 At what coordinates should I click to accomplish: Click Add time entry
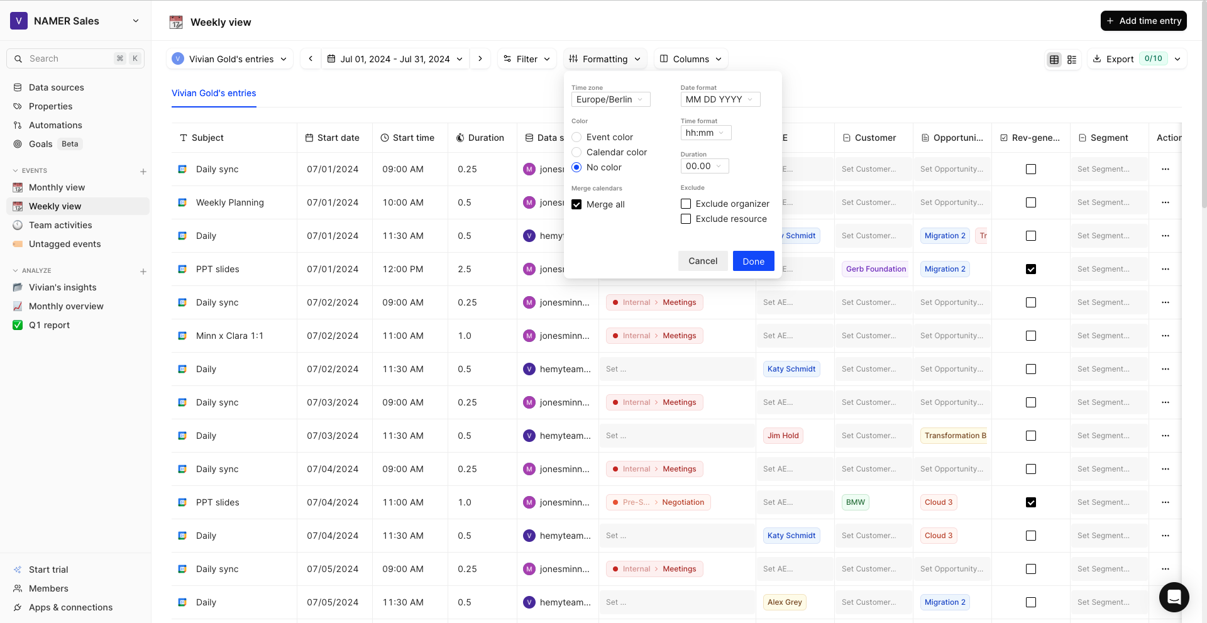point(1143,20)
